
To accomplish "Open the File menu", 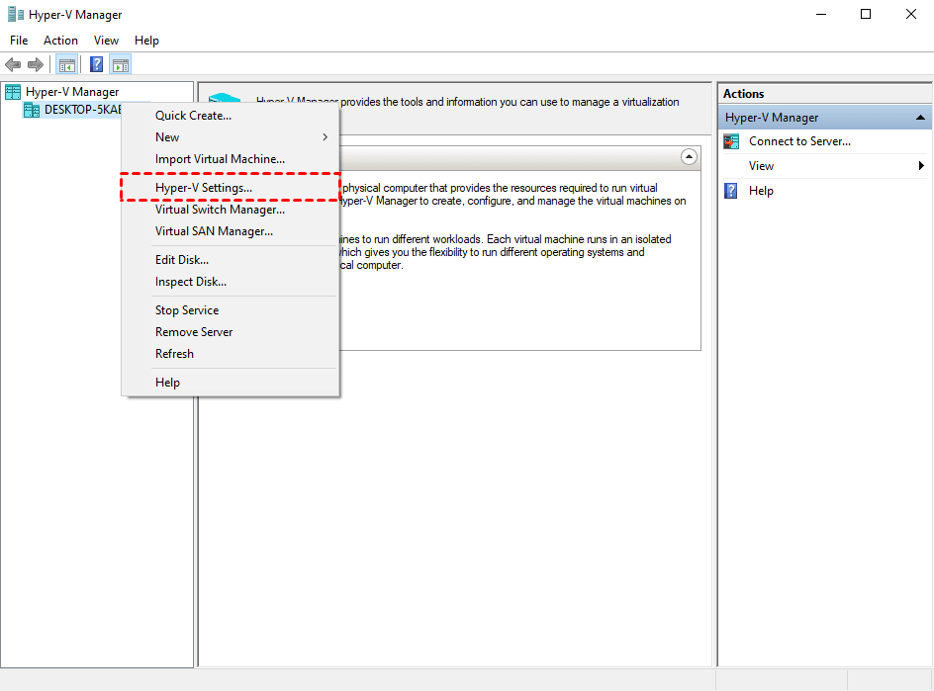I will (x=19, y=41).
